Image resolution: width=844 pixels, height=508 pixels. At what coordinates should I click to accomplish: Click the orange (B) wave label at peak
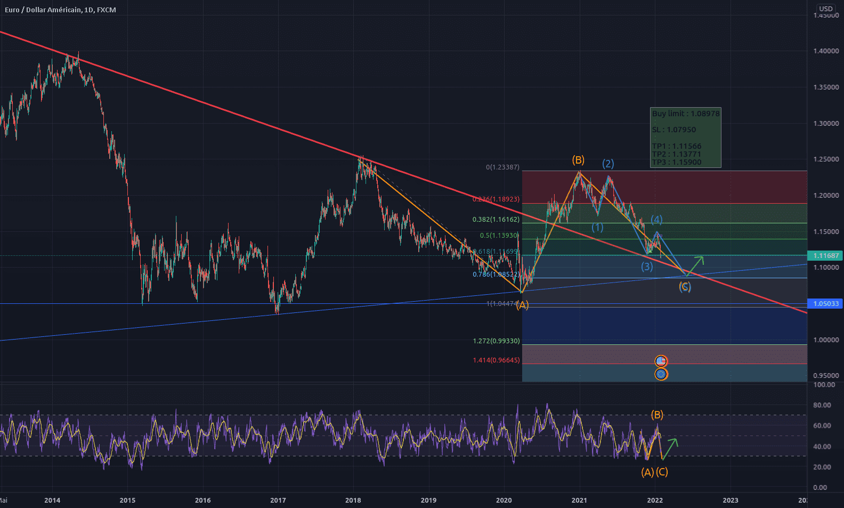[x=578, y=160]
